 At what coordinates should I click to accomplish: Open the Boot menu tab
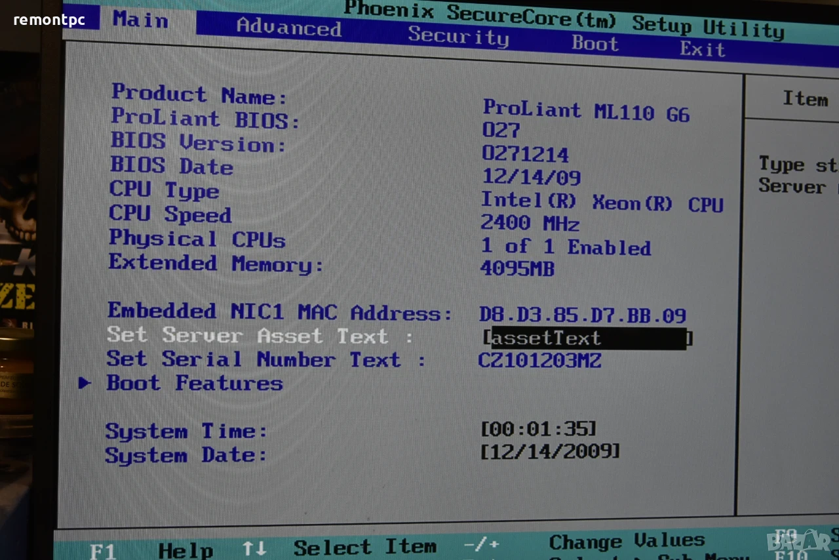click(x=595, y=43)
